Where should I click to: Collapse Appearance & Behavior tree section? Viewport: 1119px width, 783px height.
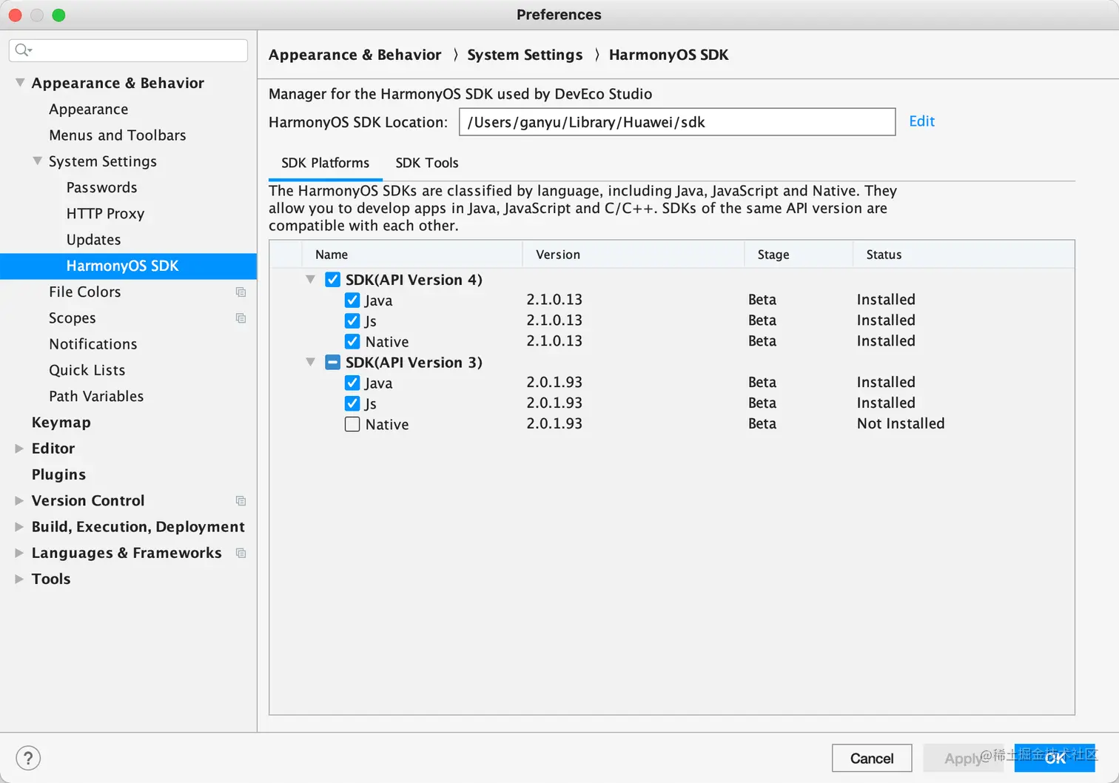(x=20, y=82)
